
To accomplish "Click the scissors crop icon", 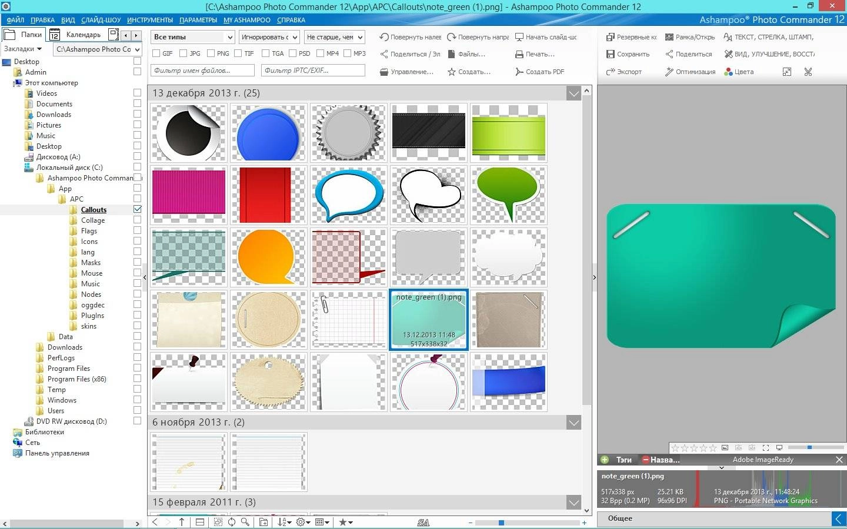I will [x=808, y=72].
